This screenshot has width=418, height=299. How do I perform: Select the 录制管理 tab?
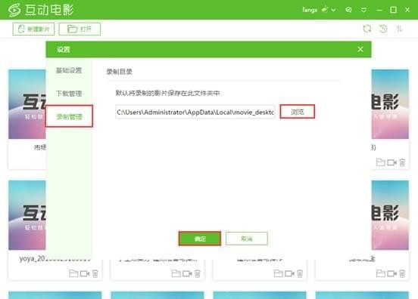tap(69, 116)
